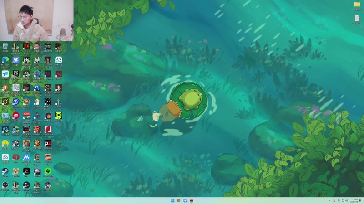Launch the MuMu emulator shortcut
The height and width of the screenshot is (204, 364).
click(26, 158)
